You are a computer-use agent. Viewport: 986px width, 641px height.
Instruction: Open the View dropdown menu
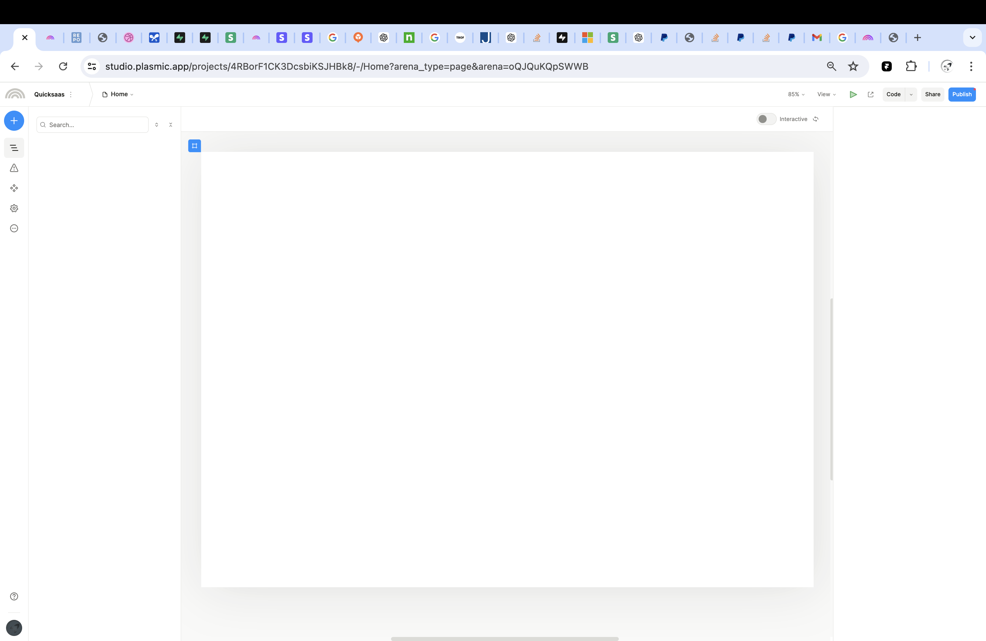[x=826, y=95]
